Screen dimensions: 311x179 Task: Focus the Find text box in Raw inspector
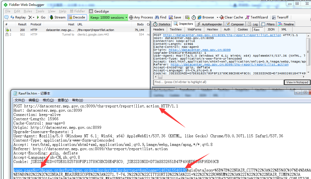[218, 82]
